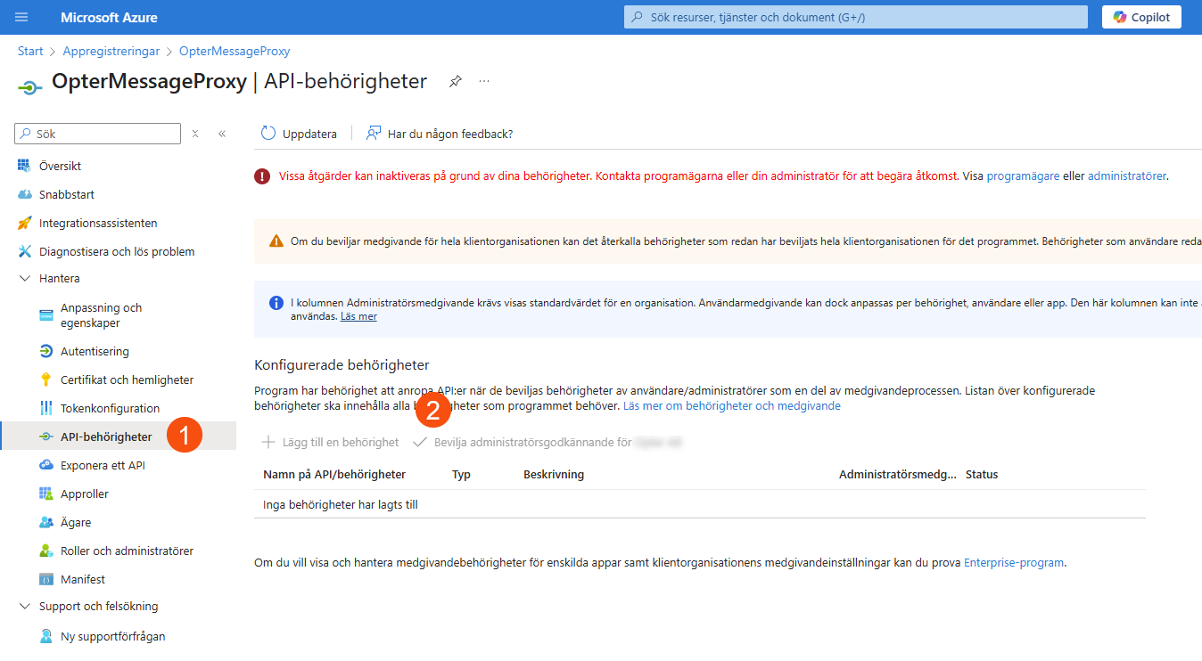The width and height of the screenshot is (1202, 661).
Task: Click the Manifest icon
Action: (46, 579)
